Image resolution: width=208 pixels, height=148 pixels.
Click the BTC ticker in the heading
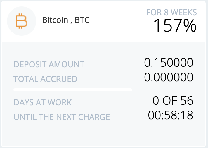point(82,20)
